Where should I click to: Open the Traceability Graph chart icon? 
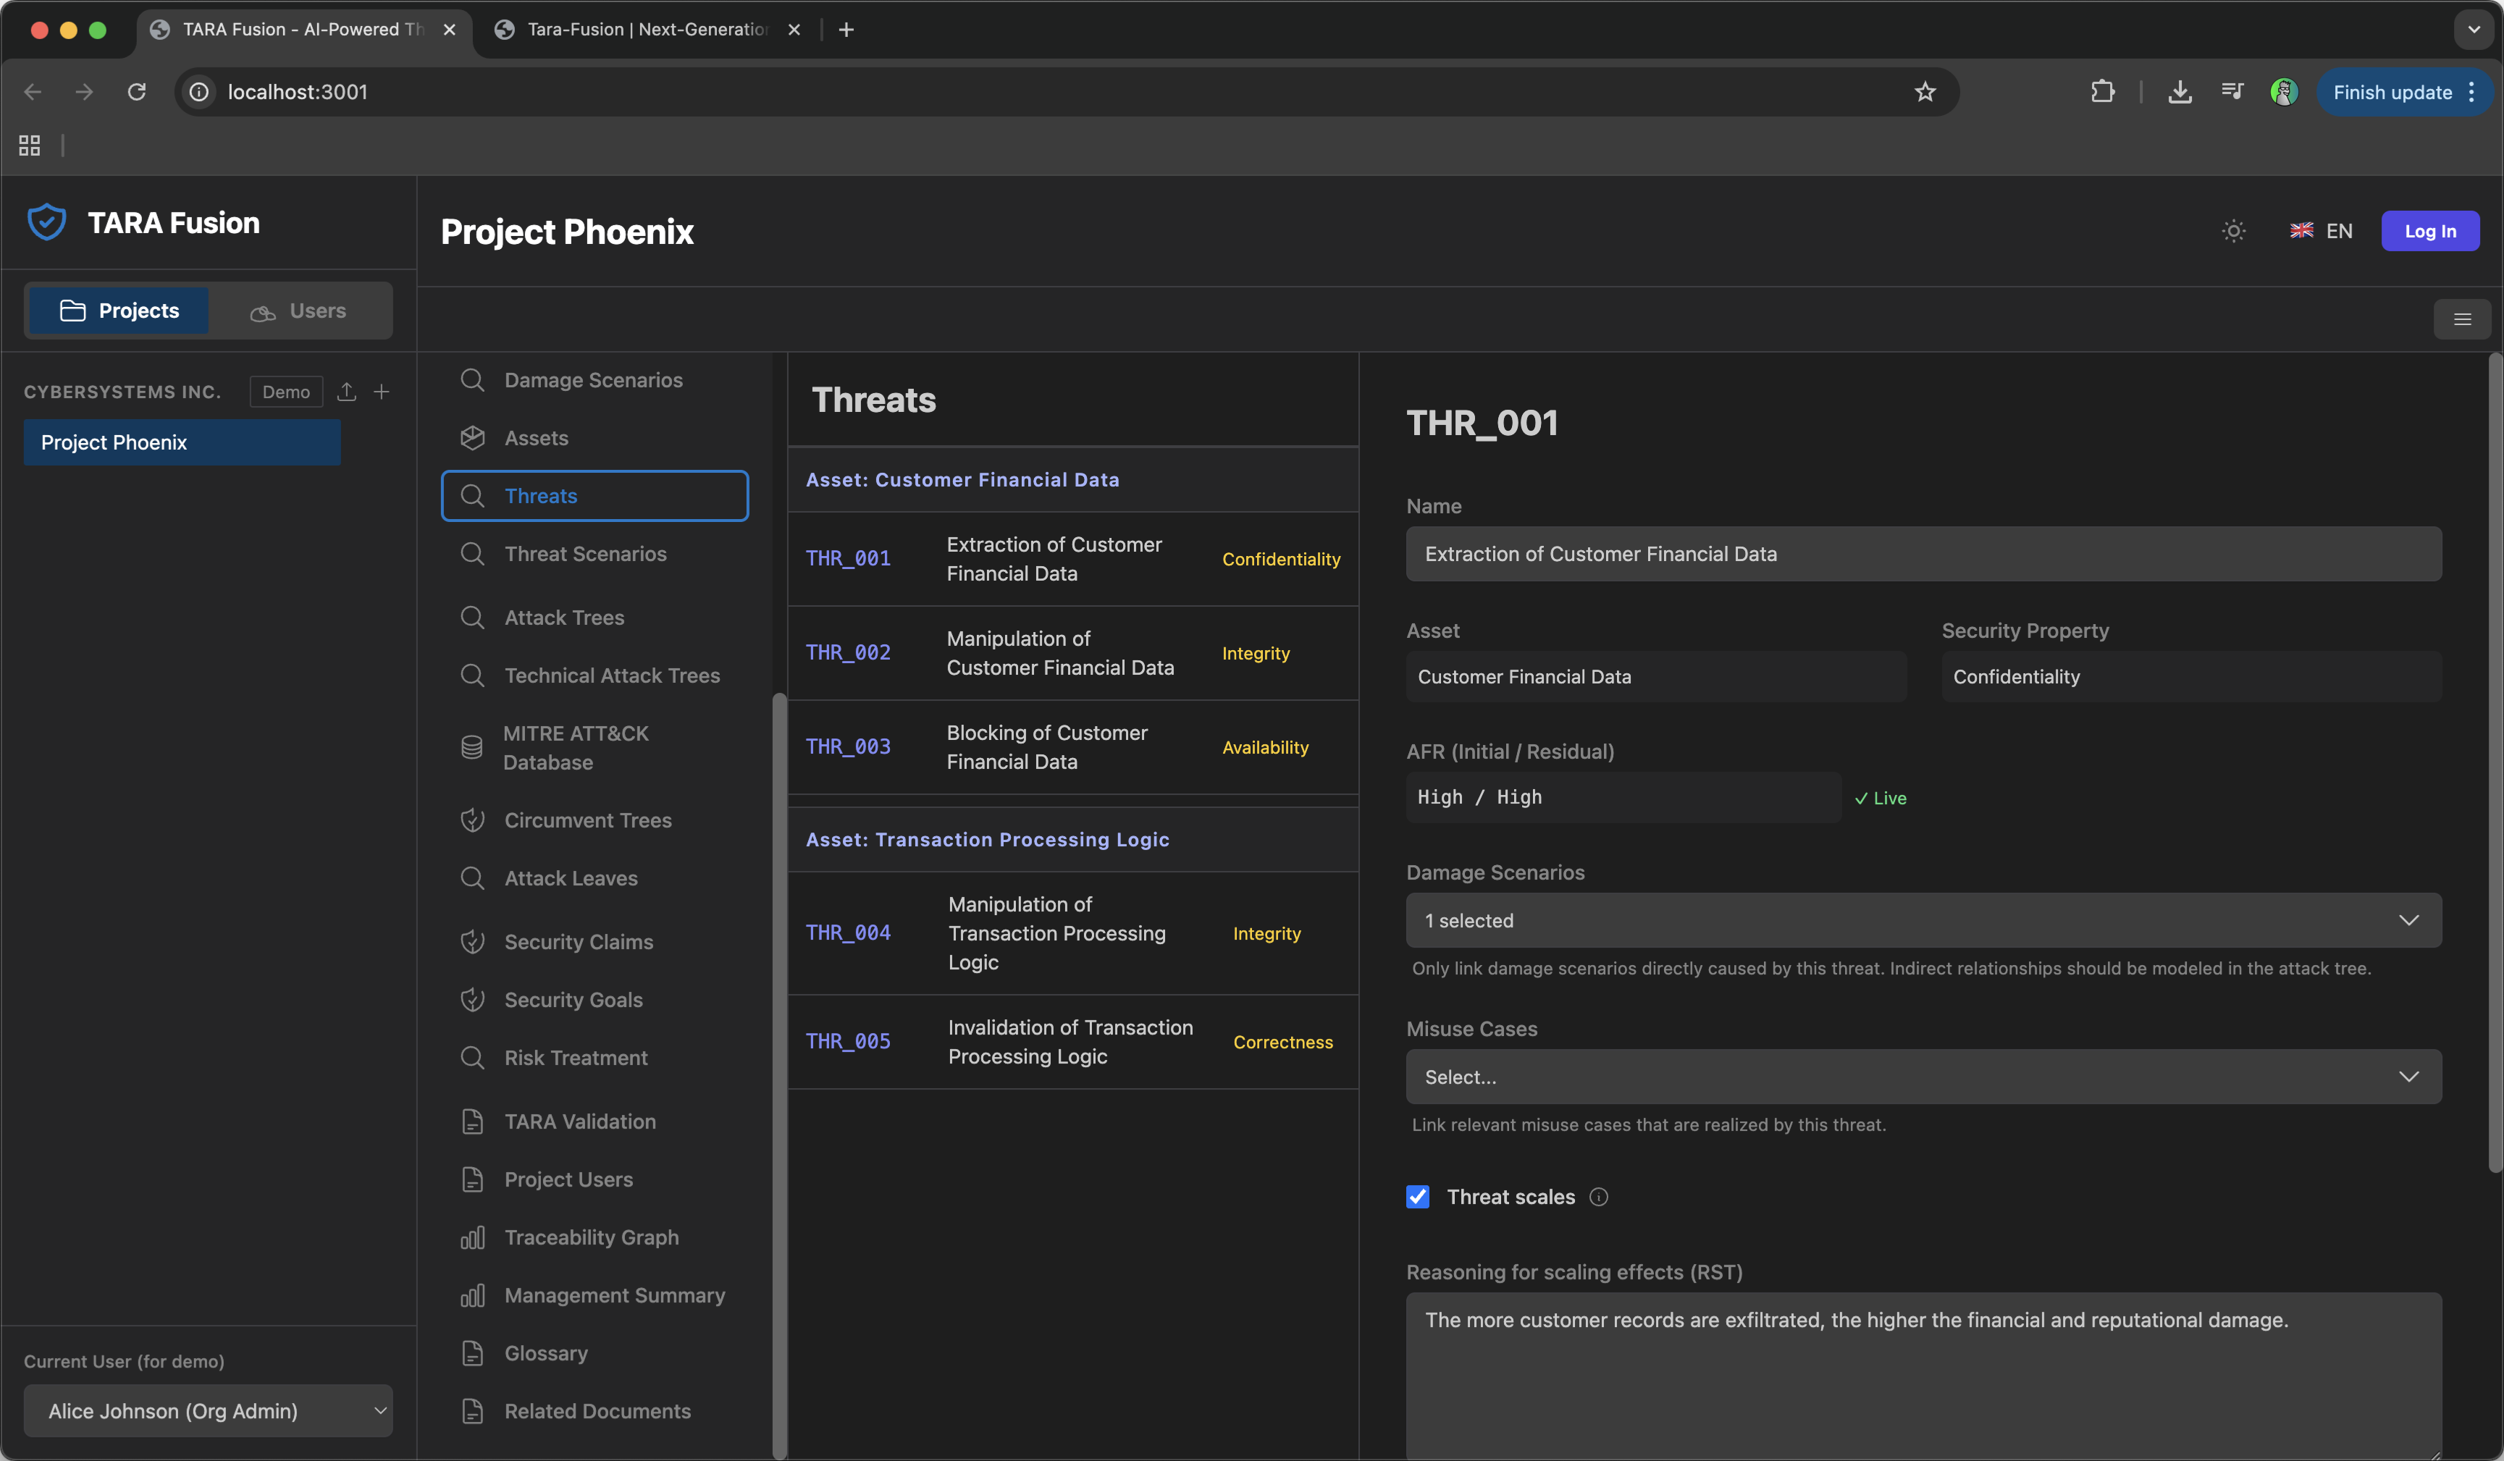473,1237
